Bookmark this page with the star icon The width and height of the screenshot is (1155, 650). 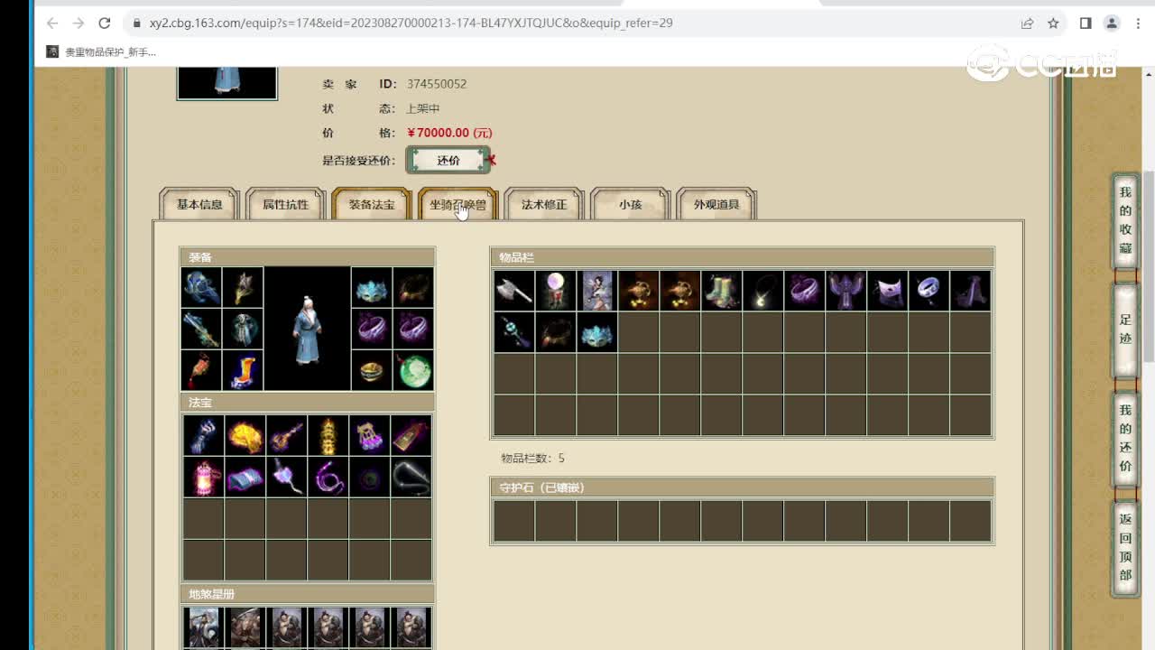(1053, 23)
